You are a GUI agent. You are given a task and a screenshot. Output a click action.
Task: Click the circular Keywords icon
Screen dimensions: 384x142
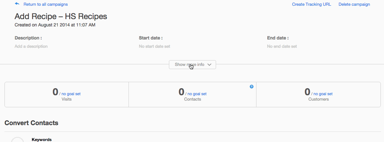pos(17,139)
